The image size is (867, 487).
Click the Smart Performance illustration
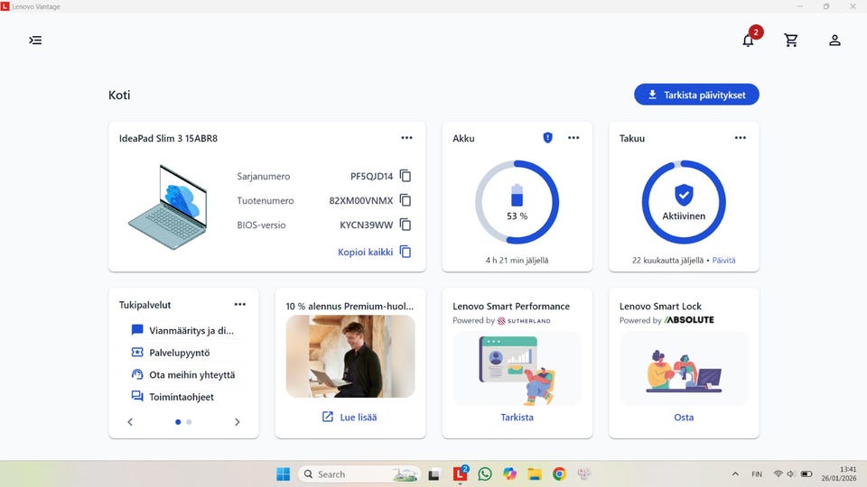(x=517, y=369)
